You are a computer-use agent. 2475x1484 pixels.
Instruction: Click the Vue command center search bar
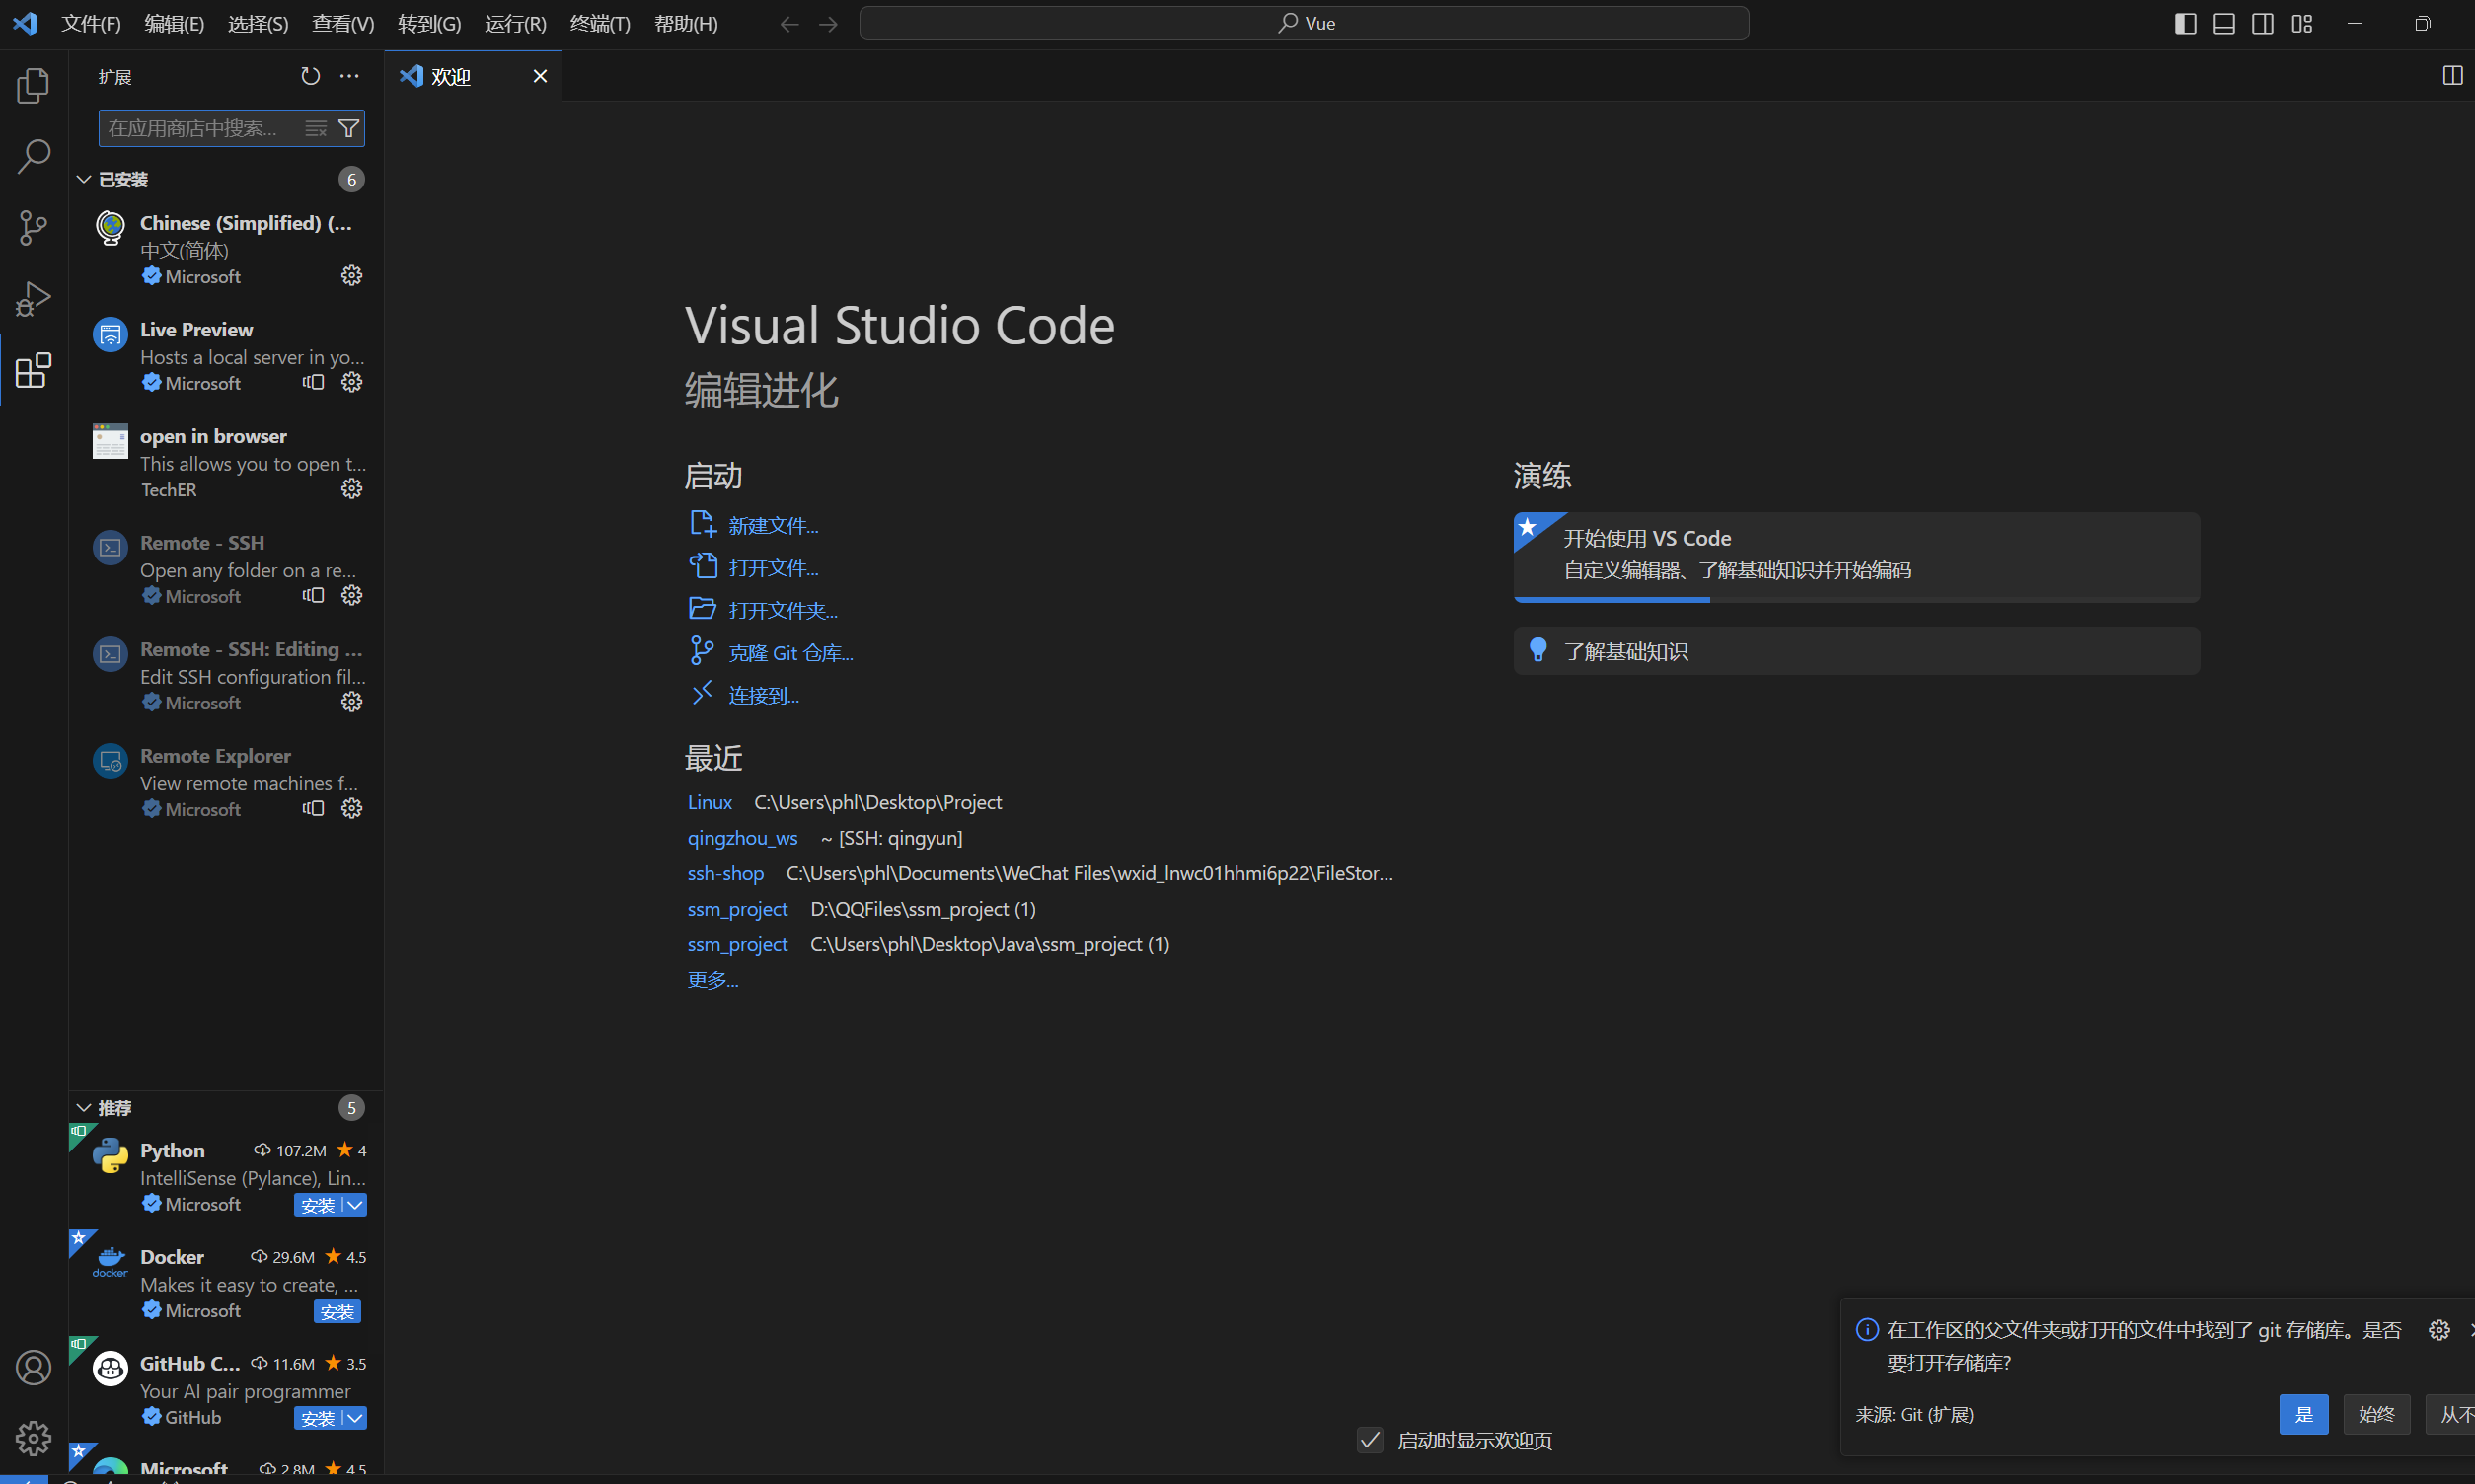1304,23
